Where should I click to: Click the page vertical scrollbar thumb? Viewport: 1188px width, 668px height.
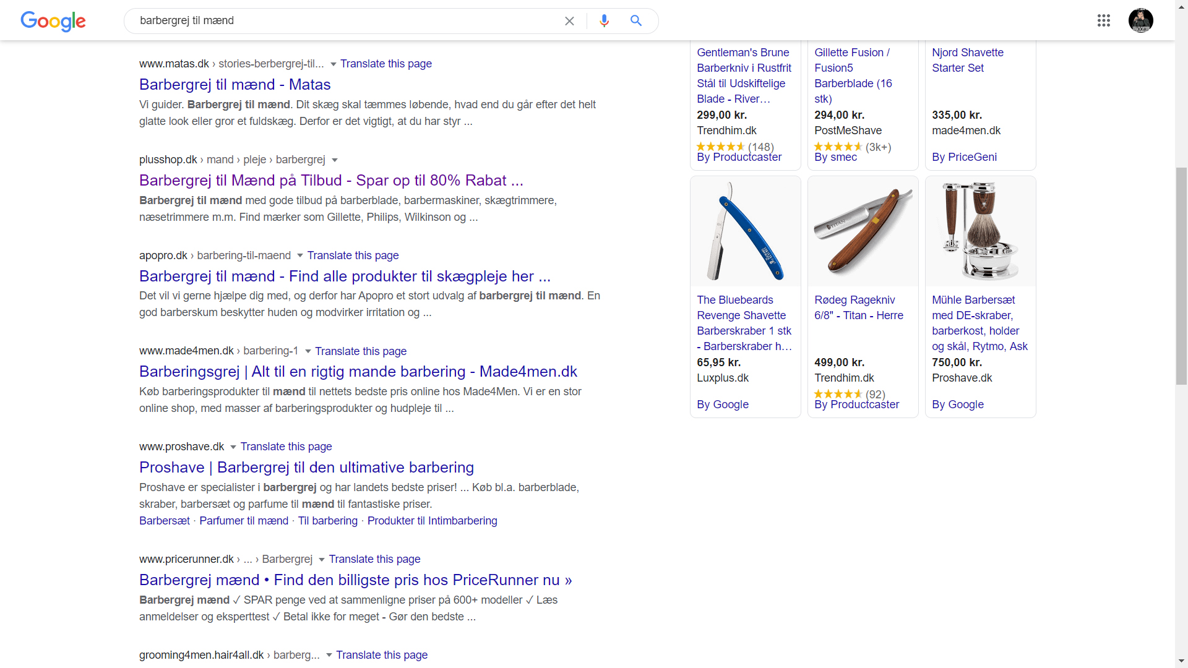1181,276
